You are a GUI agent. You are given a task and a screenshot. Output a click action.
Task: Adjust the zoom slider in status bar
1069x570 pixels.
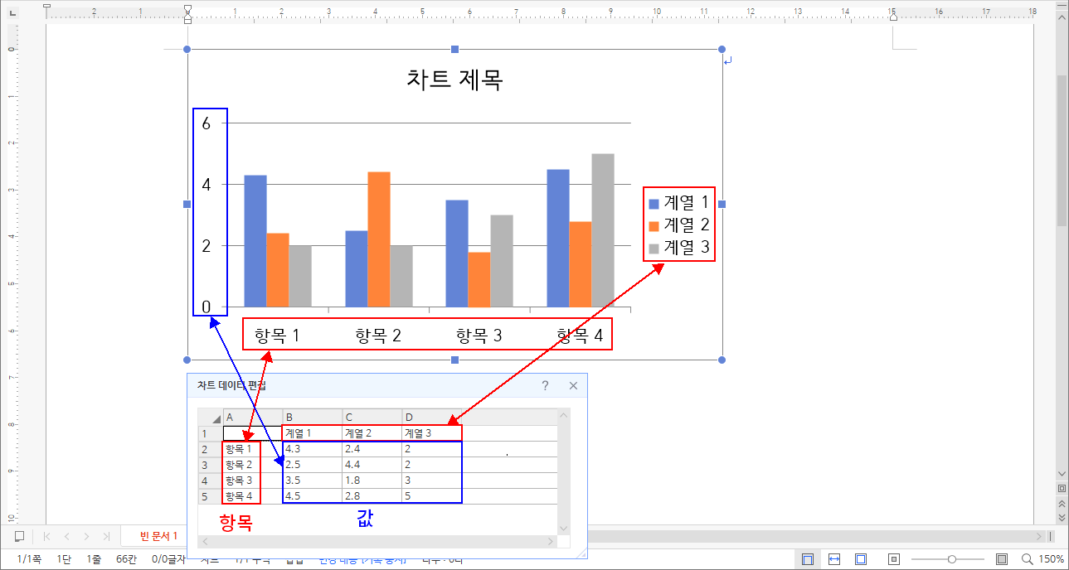pos(951,559)
